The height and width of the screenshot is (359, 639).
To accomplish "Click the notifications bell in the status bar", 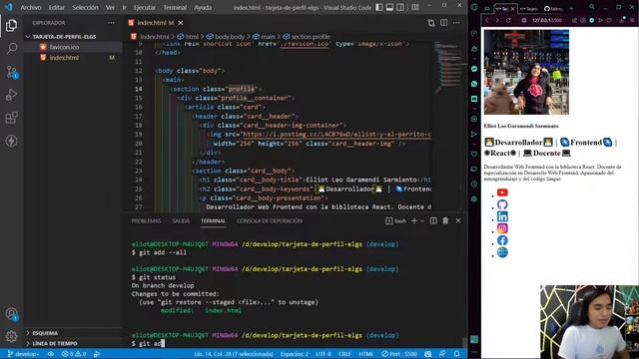I will click(x=457, y=354).
